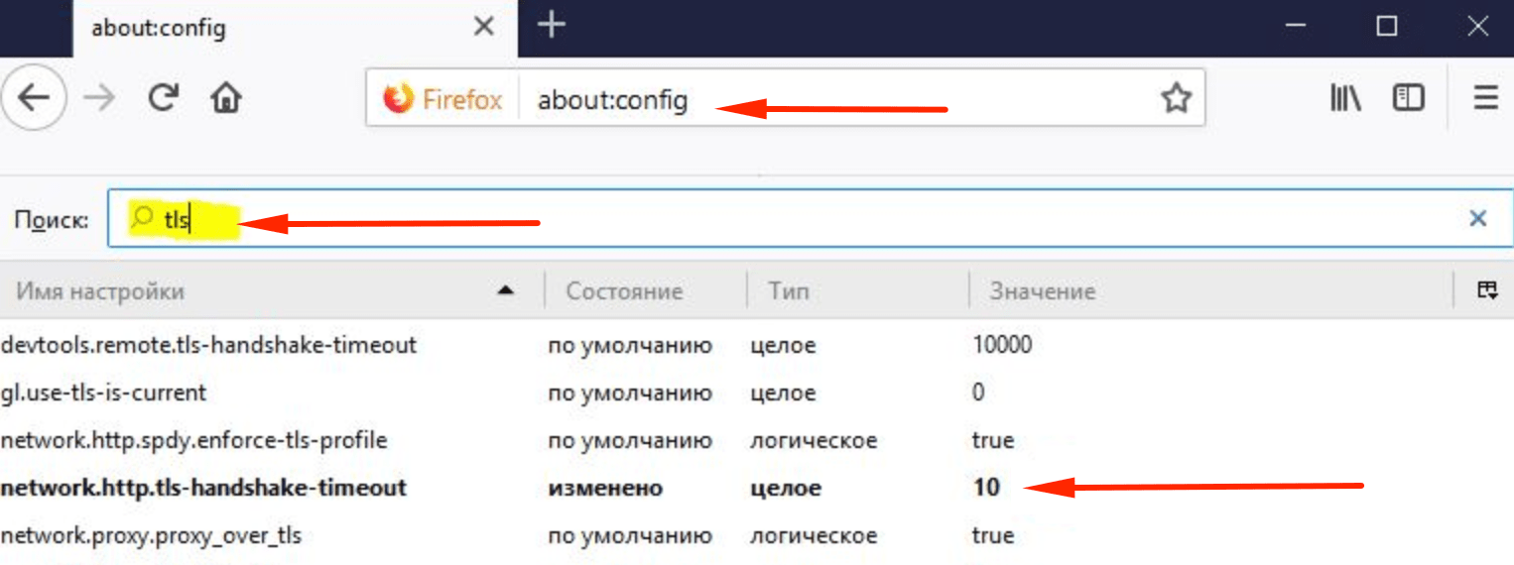Select the network.http.spdy.enforce-tls-profile row
This screenshot has height=565, width=1514.
[193, 440]
